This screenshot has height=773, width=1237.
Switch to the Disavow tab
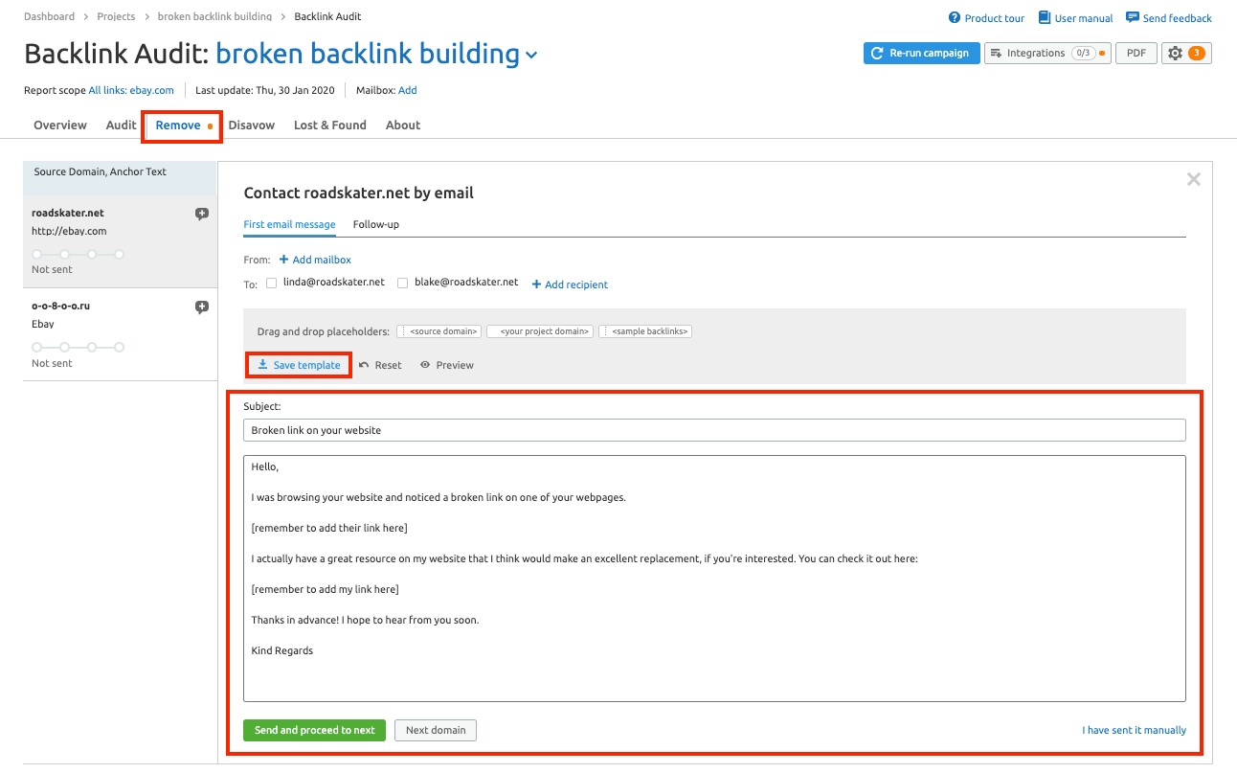(252, 125)
